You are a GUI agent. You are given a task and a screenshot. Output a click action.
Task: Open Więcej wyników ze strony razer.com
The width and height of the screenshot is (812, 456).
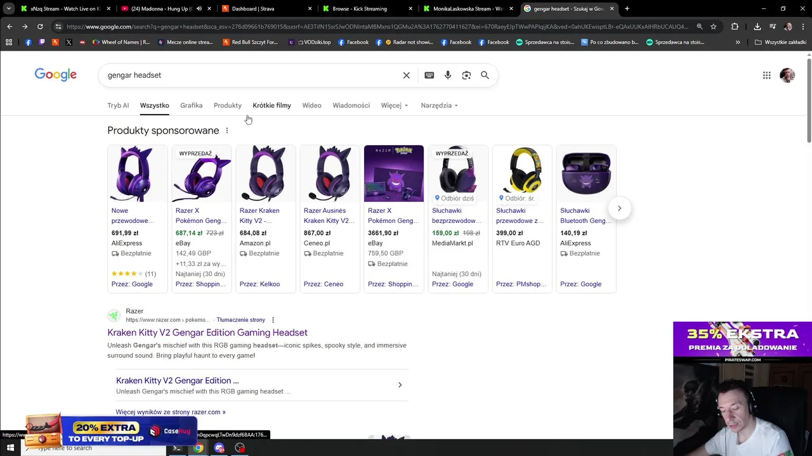pos(171,412)
